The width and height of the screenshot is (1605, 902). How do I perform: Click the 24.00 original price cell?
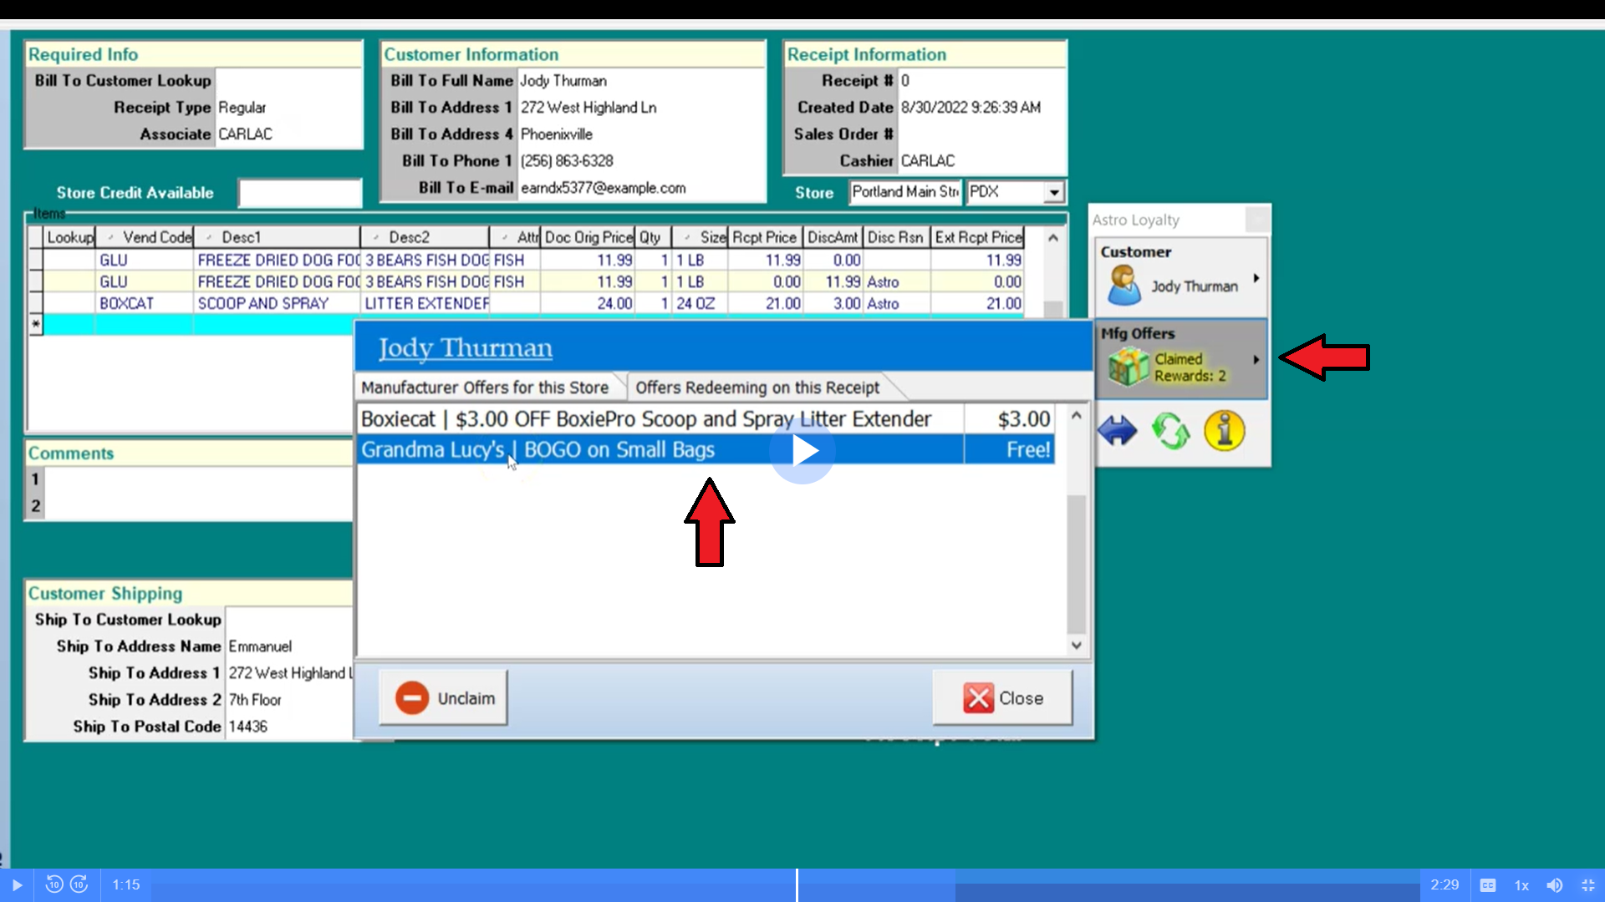588,303
